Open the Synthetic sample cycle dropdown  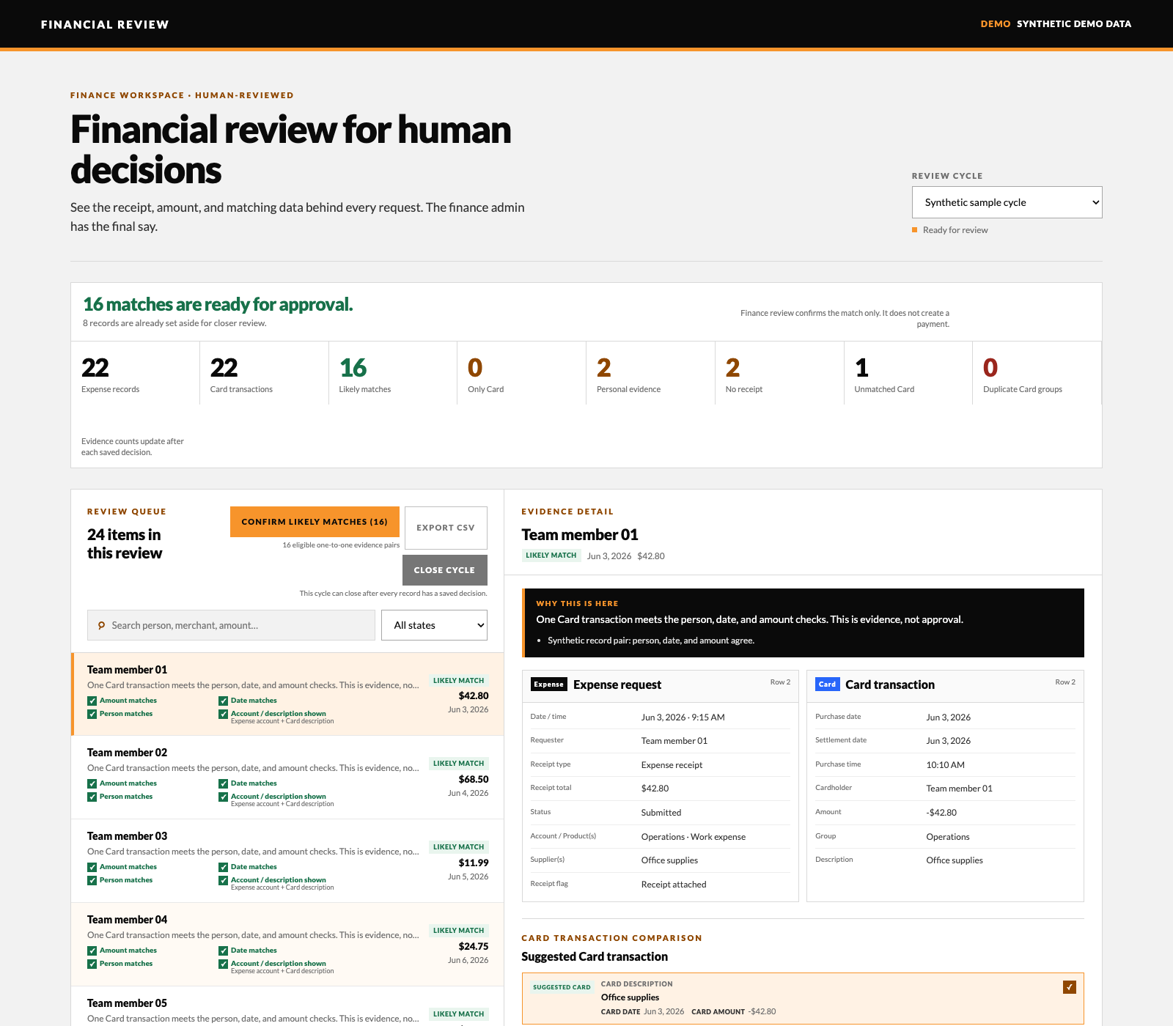point(1007,202)
